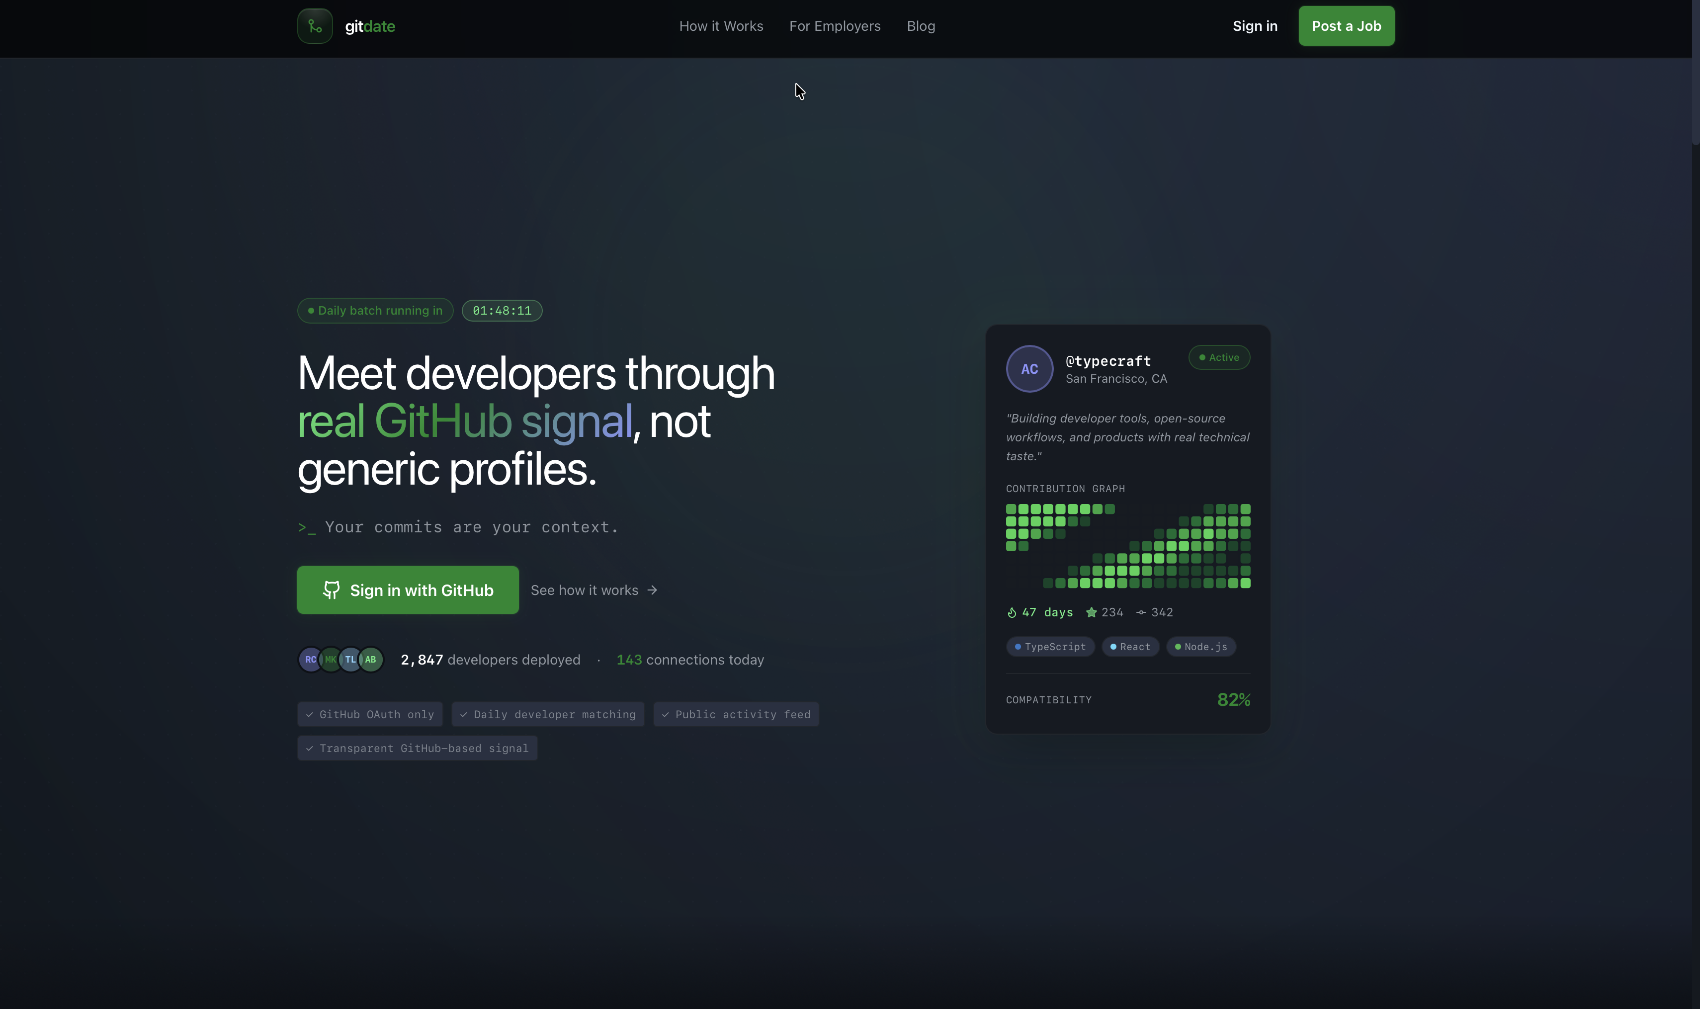The width and height of the screenshot is (1700, 1009).
Task: Click the MK avatar
Action: [x=331, y=660]
